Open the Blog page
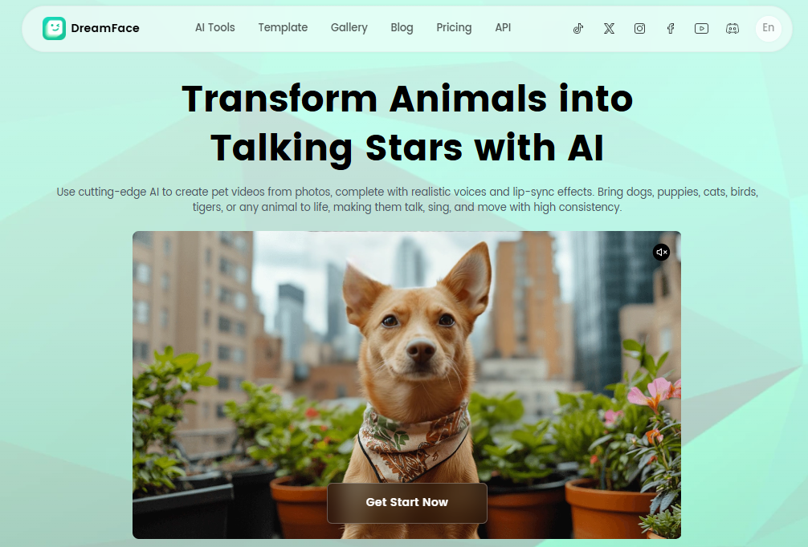 (402, 28)
